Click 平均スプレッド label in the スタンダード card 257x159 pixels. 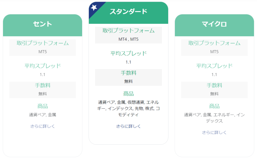click(x=128, y=53)
